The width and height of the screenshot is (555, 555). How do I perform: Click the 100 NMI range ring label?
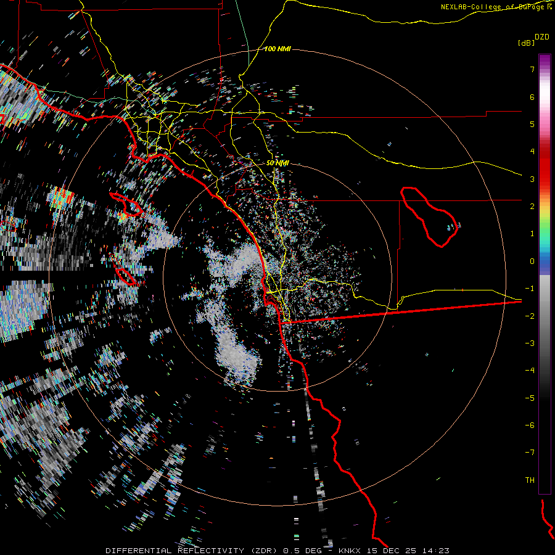[x=277, y=49]
